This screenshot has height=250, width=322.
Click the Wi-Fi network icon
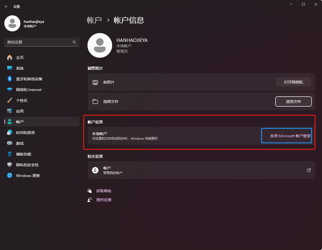click(x=10, y=90)
